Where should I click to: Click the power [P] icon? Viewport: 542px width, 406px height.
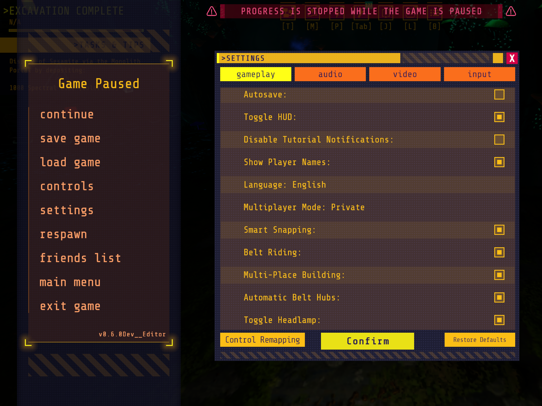[337, 12]
